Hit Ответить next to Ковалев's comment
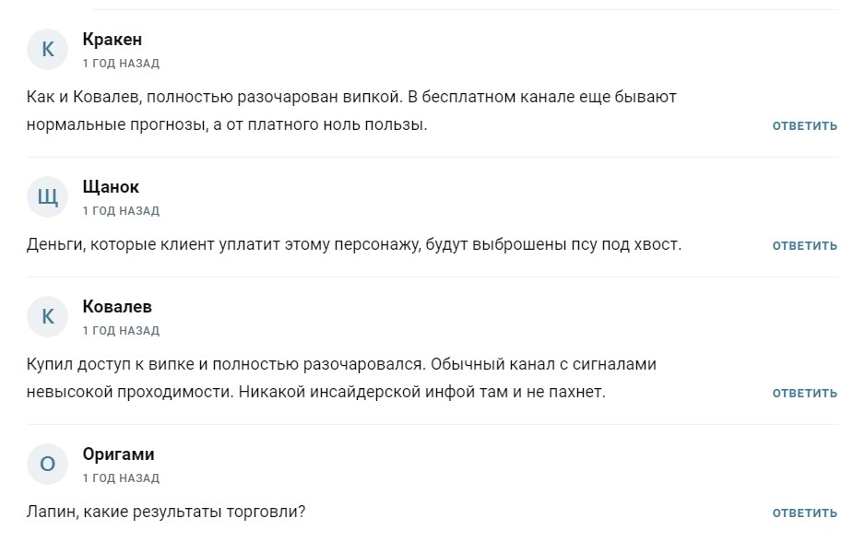This screenshot has height=554, width=865. [x=804, y=393]
